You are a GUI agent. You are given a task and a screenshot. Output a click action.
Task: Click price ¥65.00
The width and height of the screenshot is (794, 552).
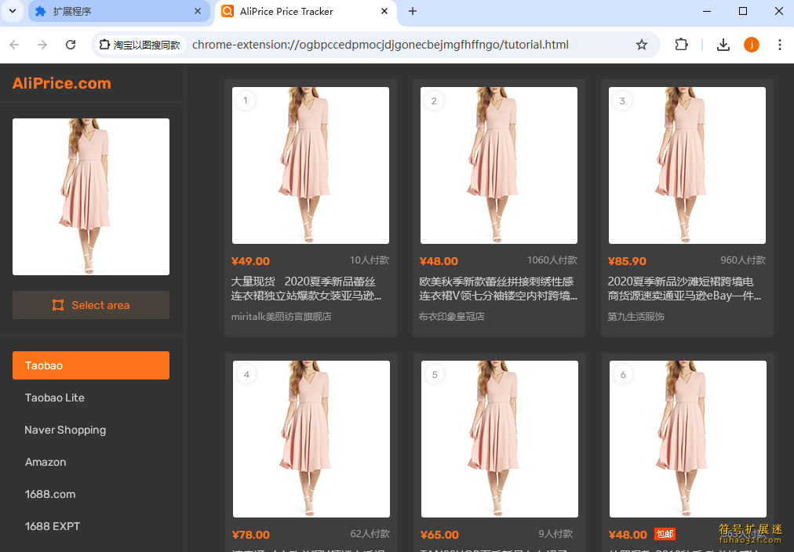click(439, 535)
